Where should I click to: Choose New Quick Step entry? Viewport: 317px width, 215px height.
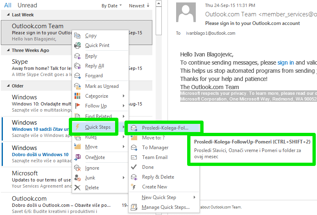(x=164, y=197)
